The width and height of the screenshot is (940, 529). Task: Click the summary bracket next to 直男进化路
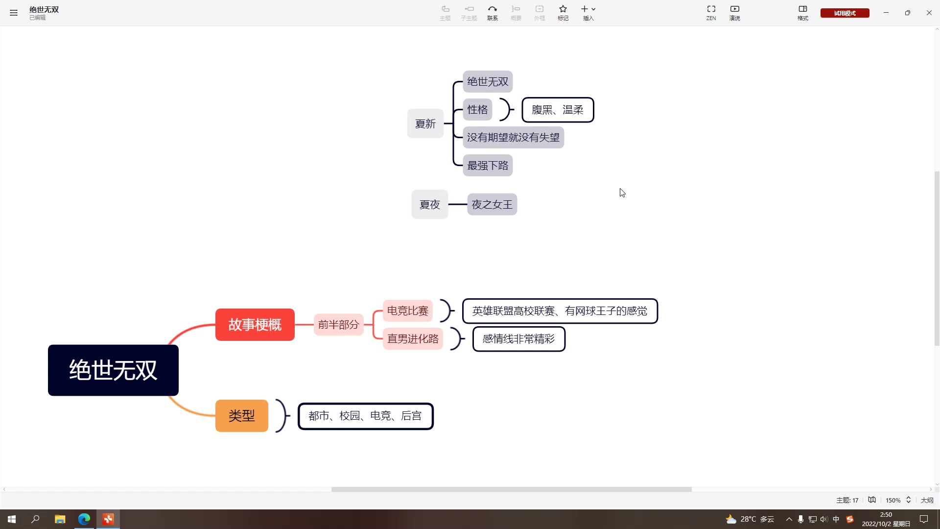tap(457, 339)
